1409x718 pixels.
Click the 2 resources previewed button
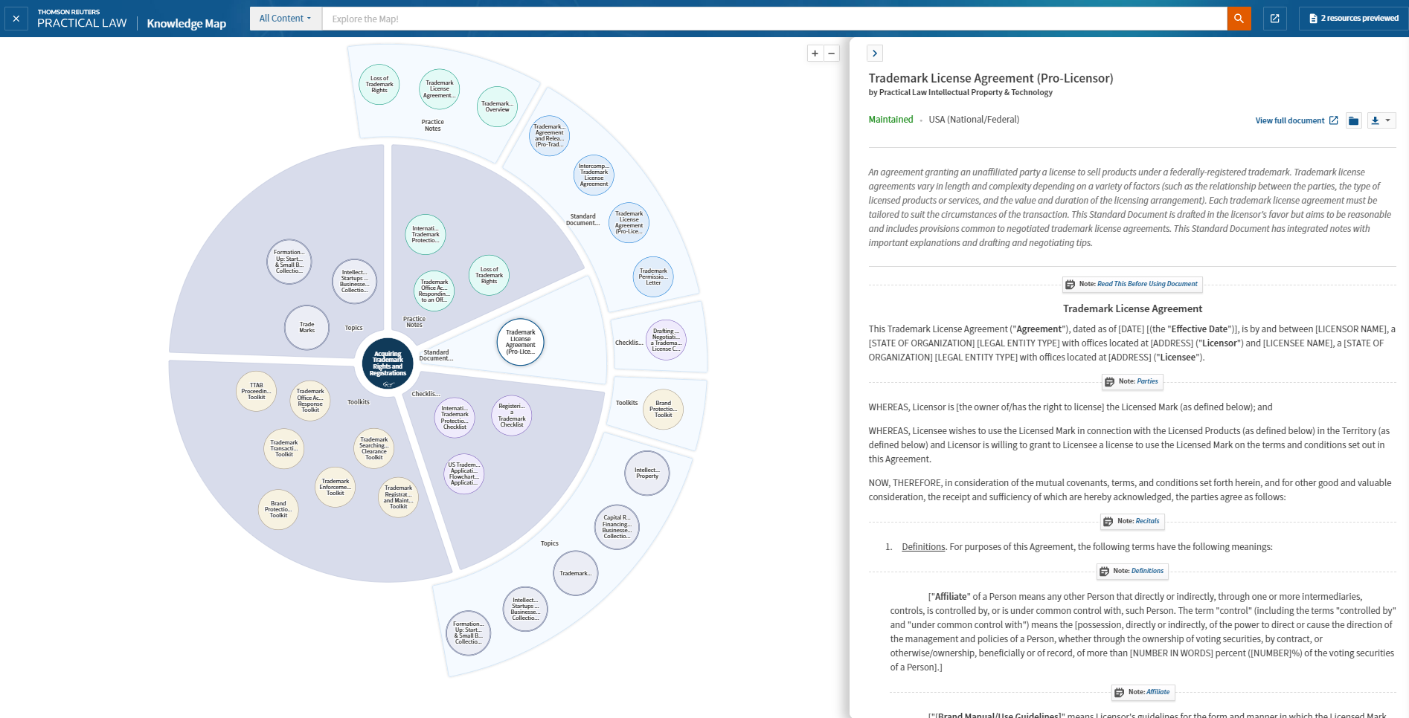1350,17
